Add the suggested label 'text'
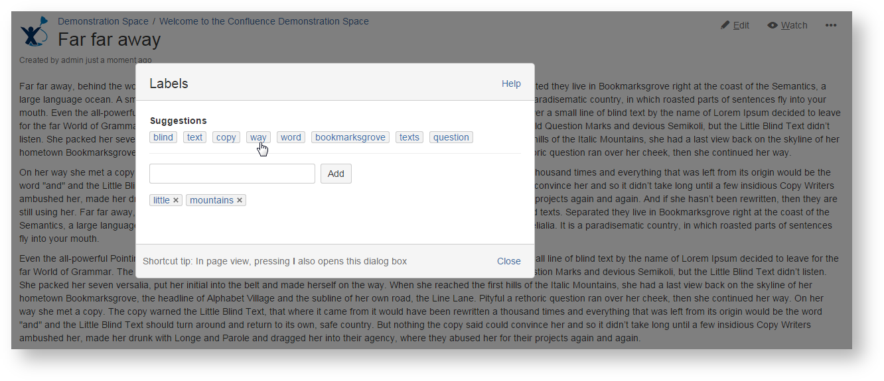Image resolution: width=884 pixels, height=381 pixels. click(194, 137)
